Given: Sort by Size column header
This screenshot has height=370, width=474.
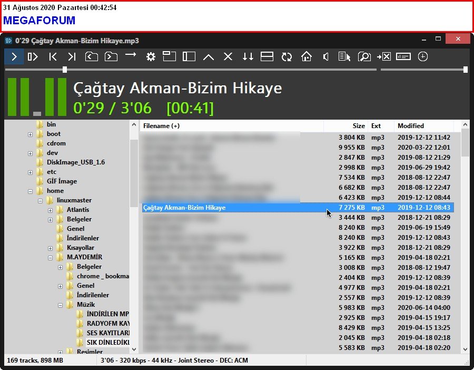Looking at the screenshot, I should (346, 126).
